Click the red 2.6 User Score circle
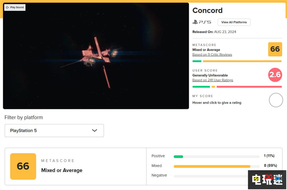The width and height of the screenshot is (287, 190). click(275, 75)
